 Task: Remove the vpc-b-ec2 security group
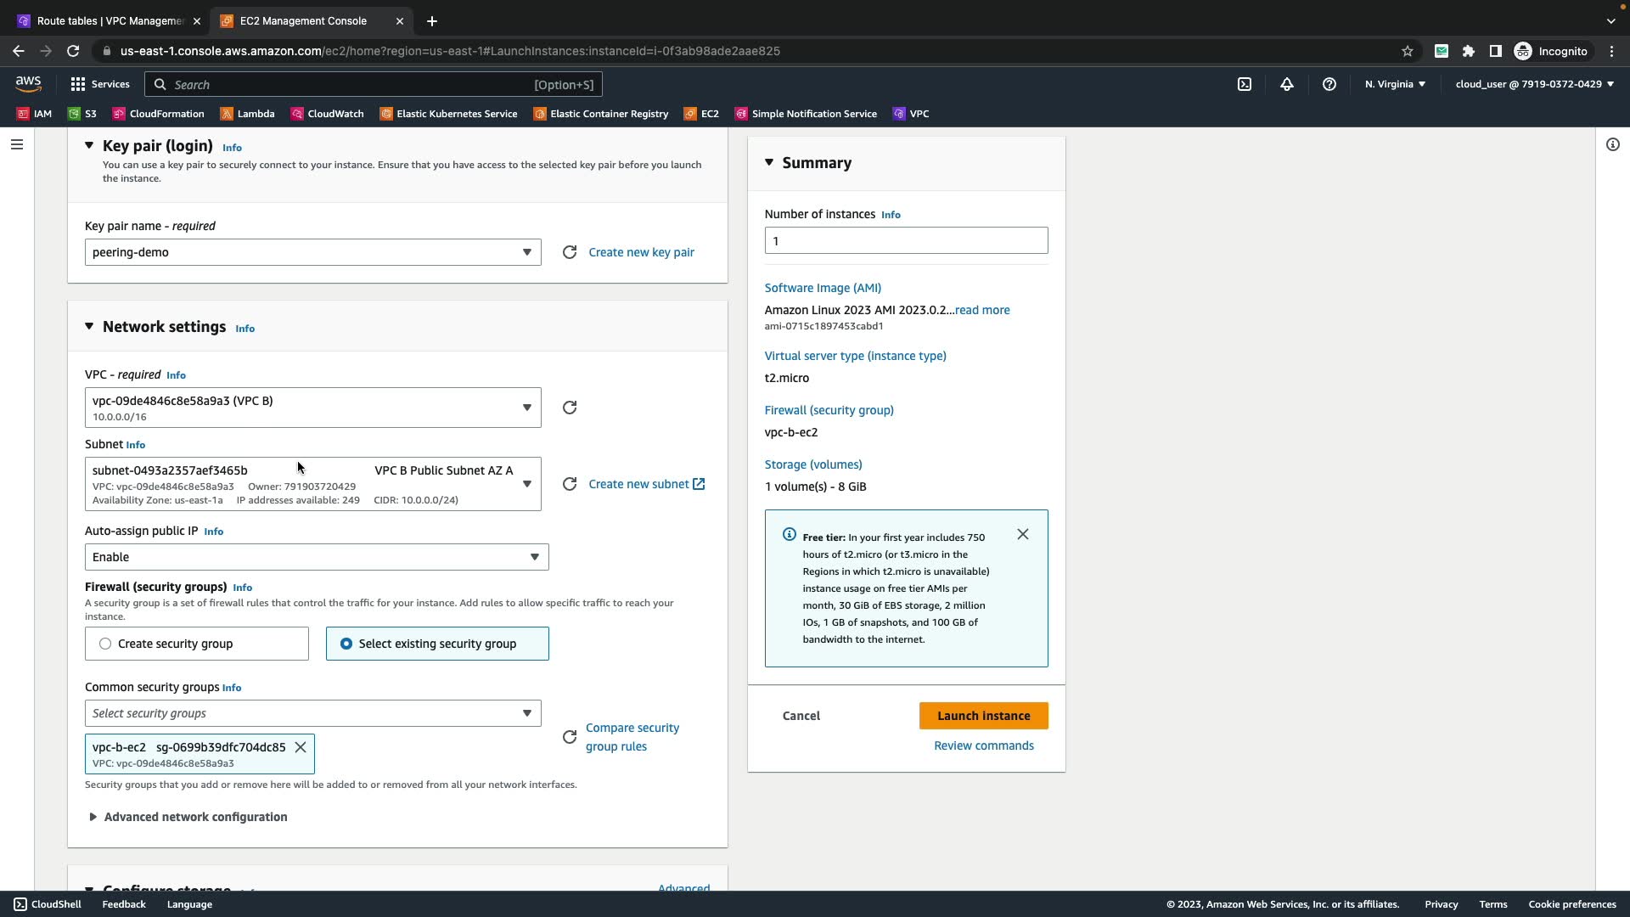(301, 747)
